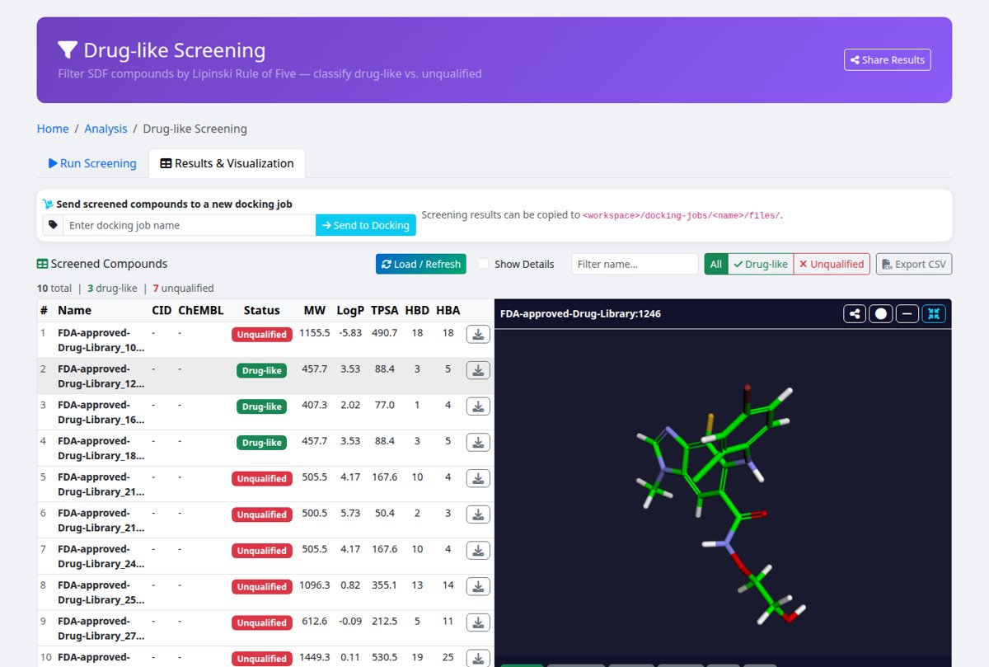
Task: Click the CID column header
Action: [x=162, y=311]
